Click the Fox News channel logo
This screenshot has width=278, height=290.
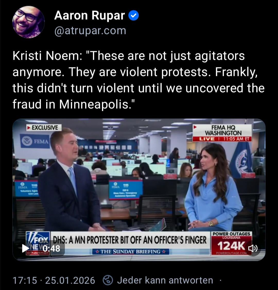click(x=38, y=243)
